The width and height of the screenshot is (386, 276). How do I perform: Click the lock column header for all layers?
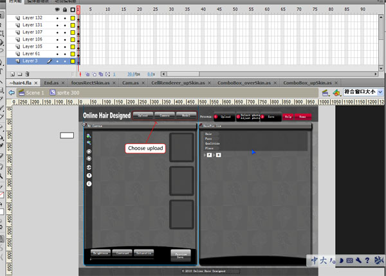point(65,10)
